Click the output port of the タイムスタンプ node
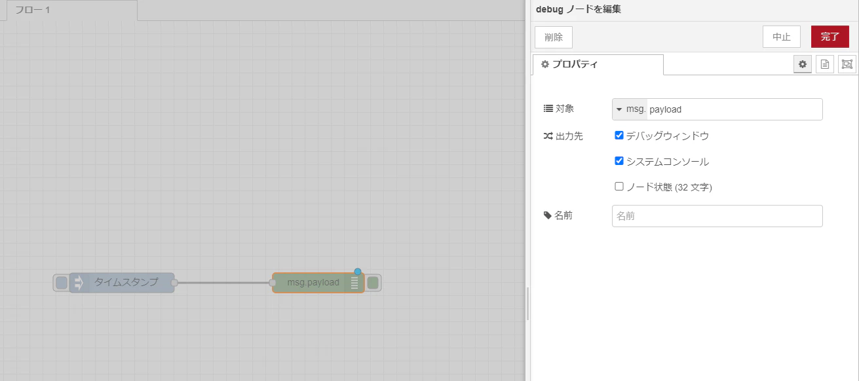The width and height of the screenshot is (859, 381). pyautogui.click(x=174, y=283)
